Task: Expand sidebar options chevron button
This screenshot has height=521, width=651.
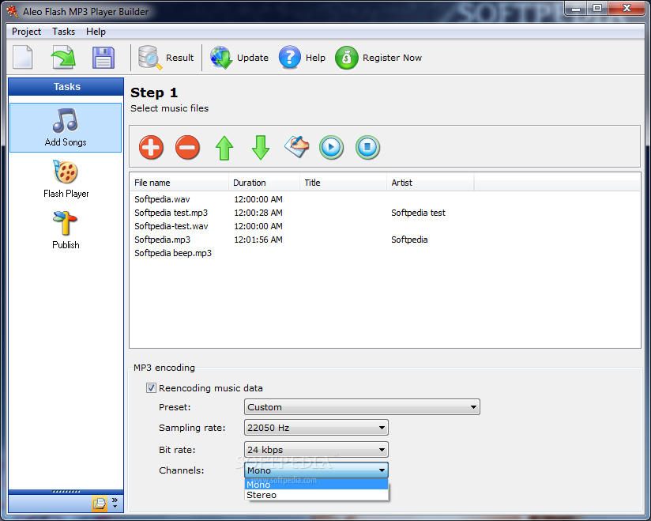Action: click(115, 503)
